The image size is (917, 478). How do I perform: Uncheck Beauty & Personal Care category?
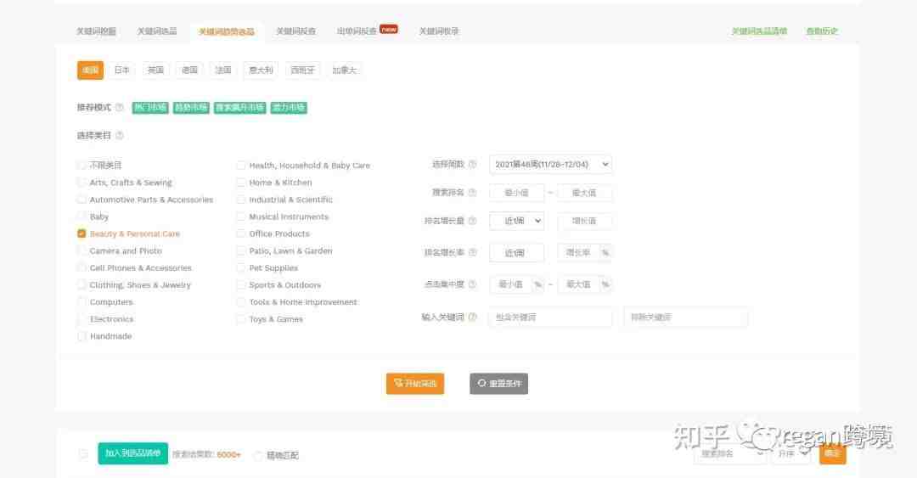82,233
